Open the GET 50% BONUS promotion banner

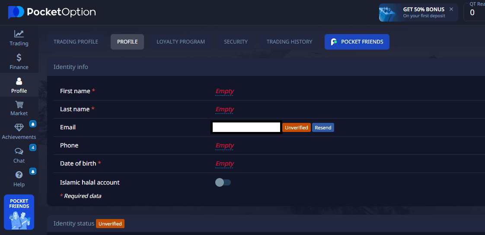tap(418, 13)
